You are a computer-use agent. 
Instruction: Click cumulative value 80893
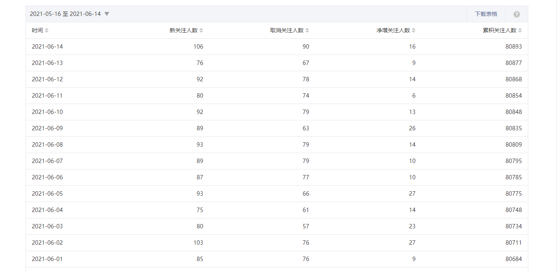tap(514, 47)
